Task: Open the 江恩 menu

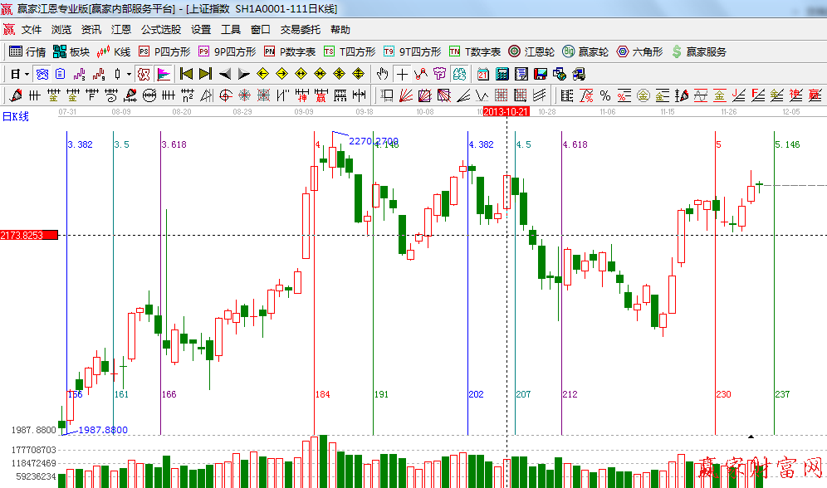Action: (121, 29)
